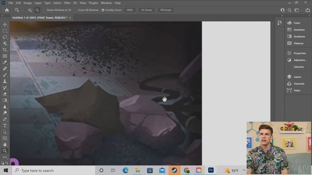Open the Window menu
The image size is (312, 175).
click(x=106, y=3)
